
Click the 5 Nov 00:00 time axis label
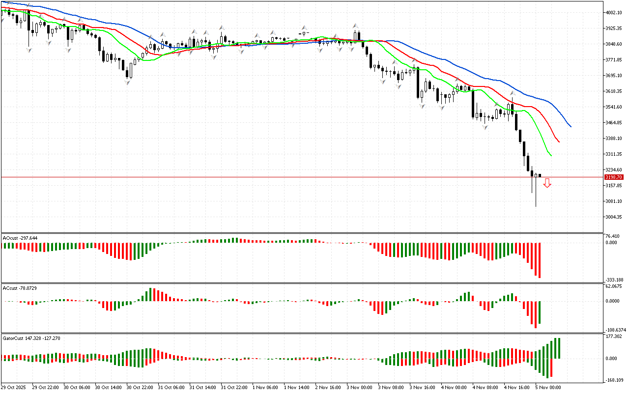click(x=548, y=387)
